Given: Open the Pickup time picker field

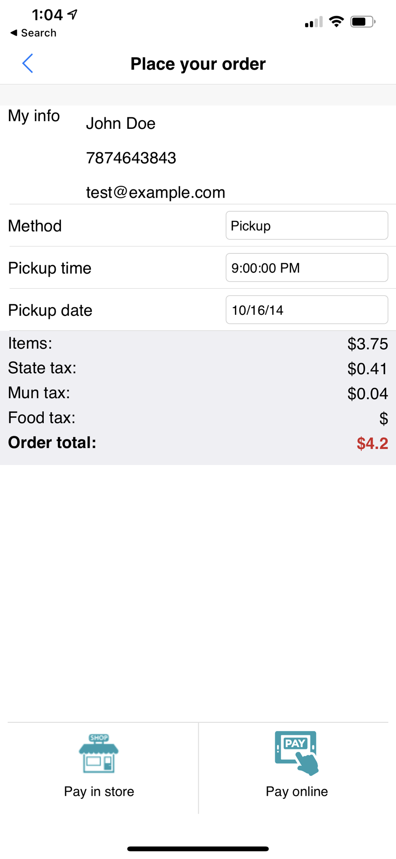Looking at the screenshot, I should point(306,268).
